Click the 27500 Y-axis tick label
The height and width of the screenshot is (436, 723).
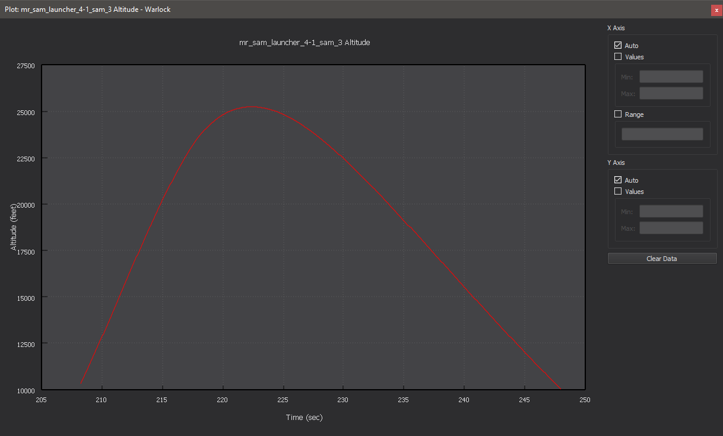(25, 66)
